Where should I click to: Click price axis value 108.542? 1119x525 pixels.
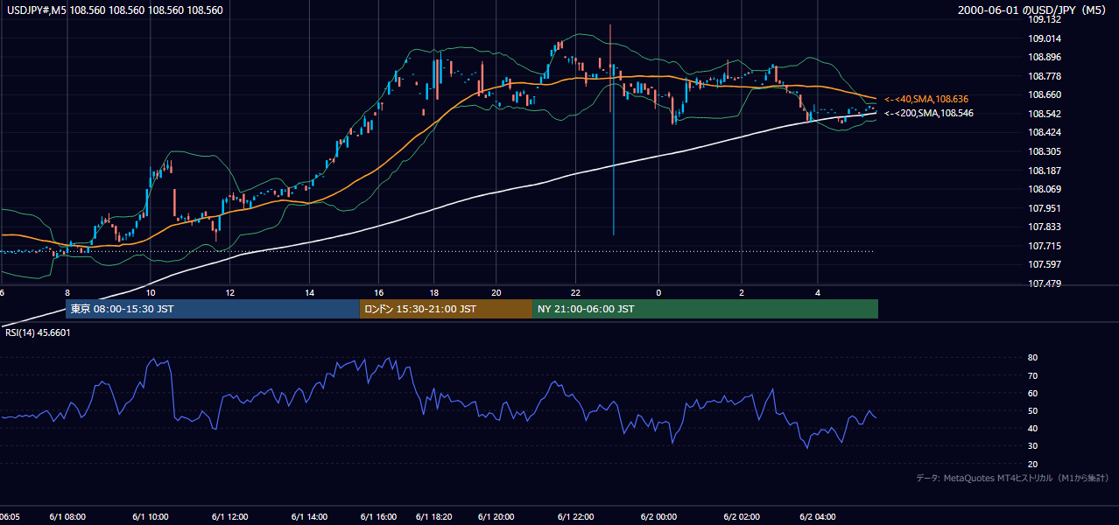(x=1045, y=114)
